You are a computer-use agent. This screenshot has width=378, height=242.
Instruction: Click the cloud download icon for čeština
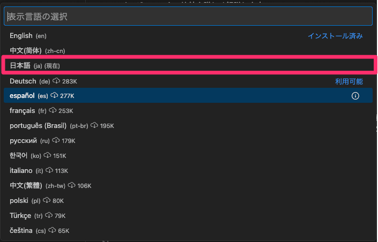click(x=52, y=230)
